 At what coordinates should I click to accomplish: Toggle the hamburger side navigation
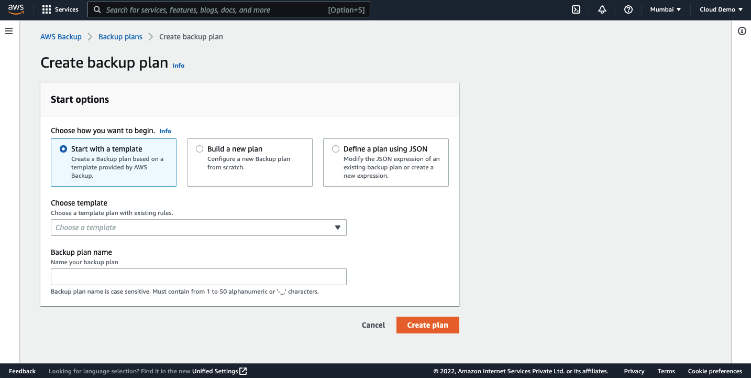point(9,31)
